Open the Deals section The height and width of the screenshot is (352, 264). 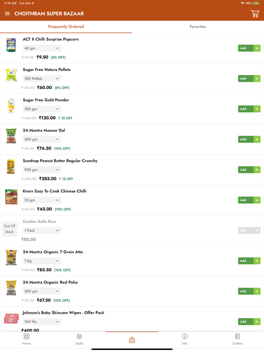coord(79,339)
